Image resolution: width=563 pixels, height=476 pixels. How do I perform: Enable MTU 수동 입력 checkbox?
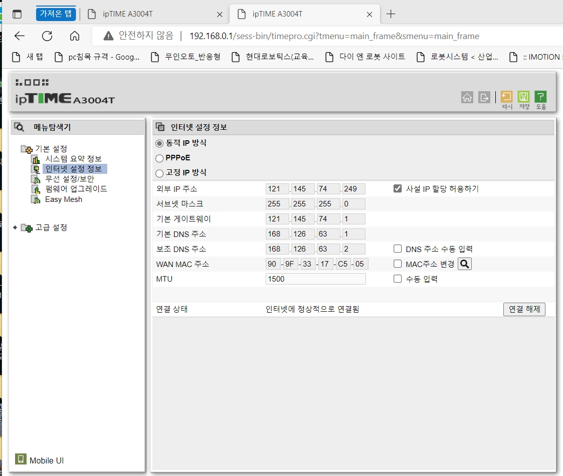[398, 279]
